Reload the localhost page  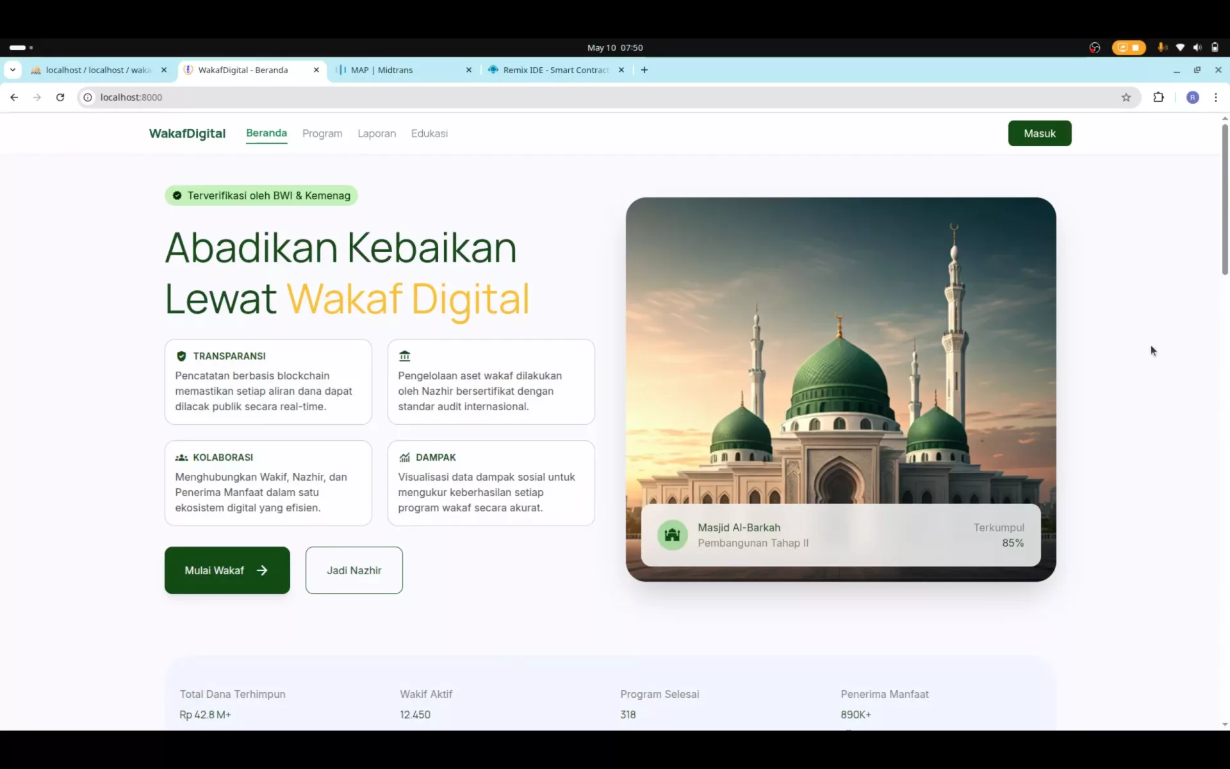click(x=60, y=97)
